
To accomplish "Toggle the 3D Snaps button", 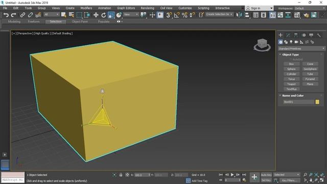I will 169,15.
